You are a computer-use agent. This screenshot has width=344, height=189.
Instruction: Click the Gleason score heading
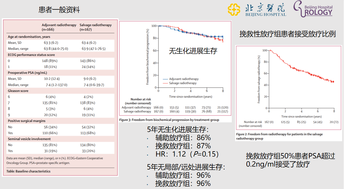click(18, 91)
